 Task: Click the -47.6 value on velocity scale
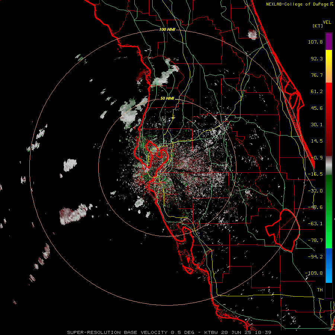click(315, 207)
